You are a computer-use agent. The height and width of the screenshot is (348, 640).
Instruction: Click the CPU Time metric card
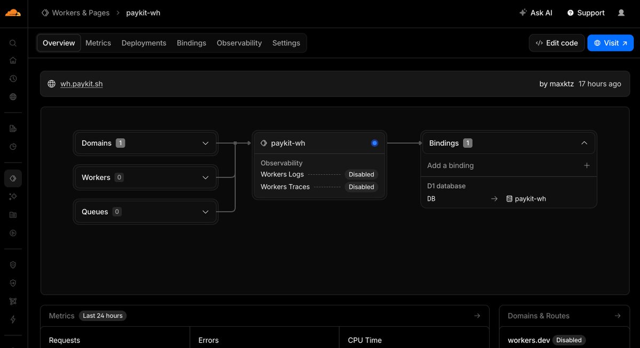(x=414, y=337)
